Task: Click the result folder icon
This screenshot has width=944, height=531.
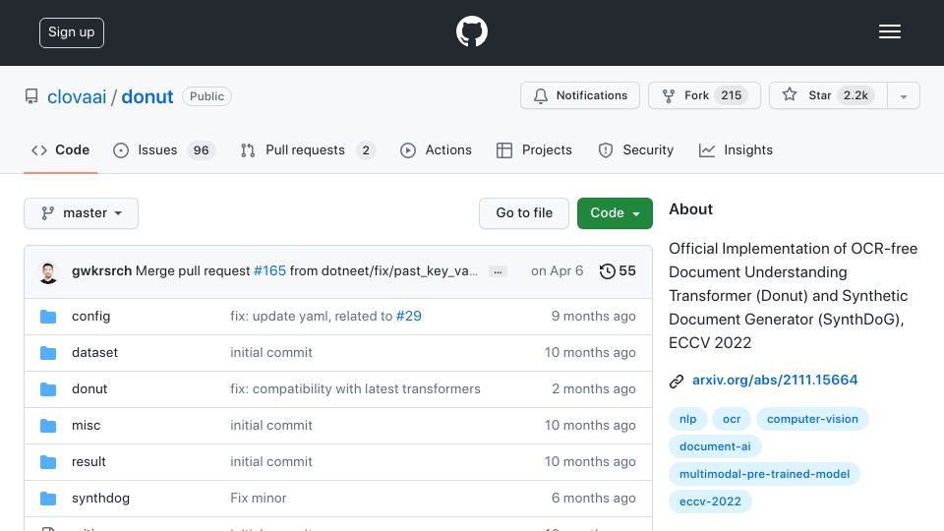Action: click(48, 462)
